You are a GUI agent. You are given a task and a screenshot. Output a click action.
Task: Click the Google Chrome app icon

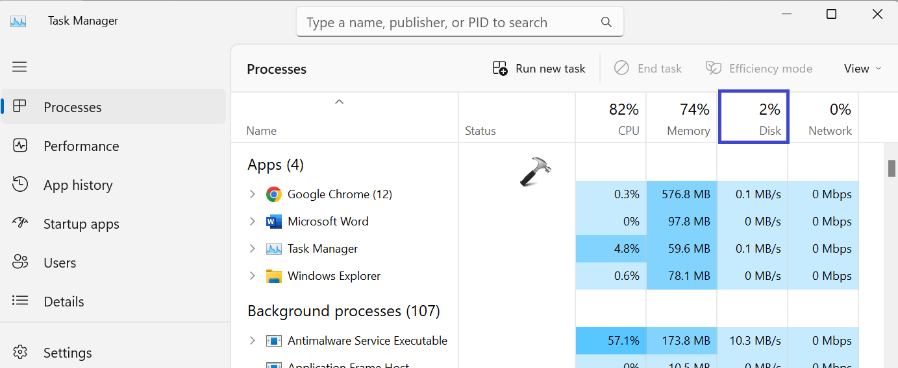tap(274, 194)
